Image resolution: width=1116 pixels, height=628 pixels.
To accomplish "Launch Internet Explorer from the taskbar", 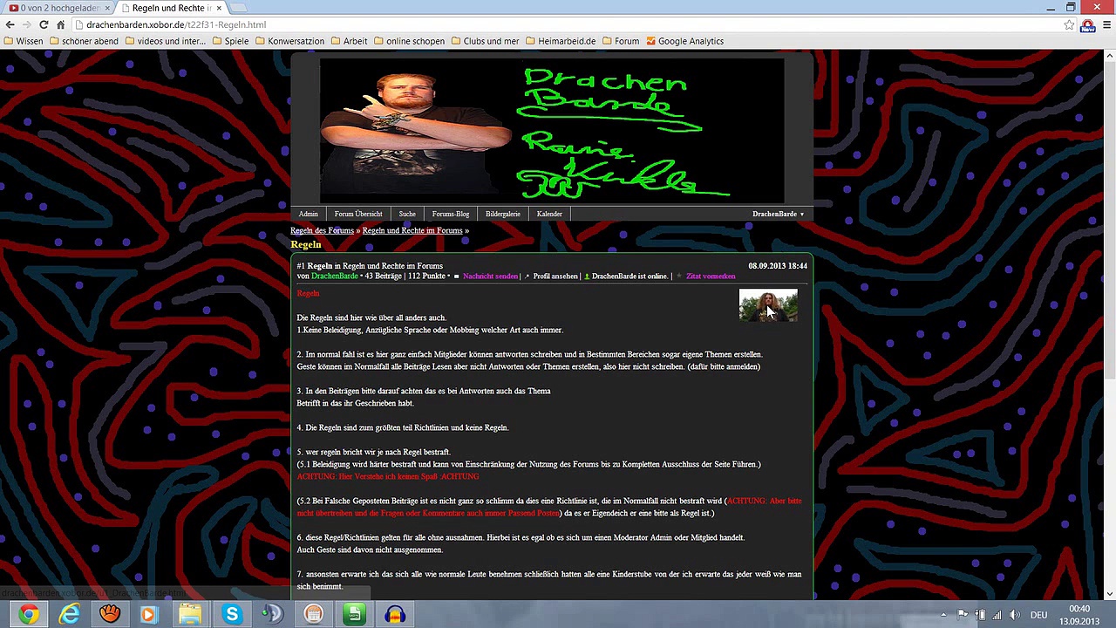I will pos(69,615).
